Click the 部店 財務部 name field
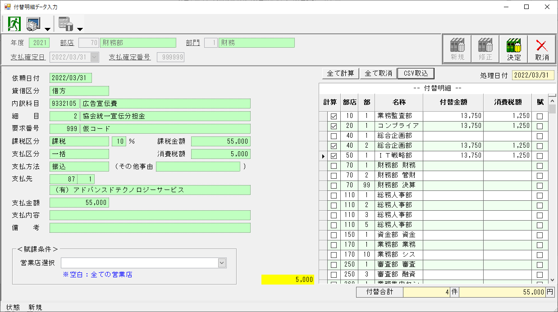This screenshot has width=558, height=312. coord(138,43)
